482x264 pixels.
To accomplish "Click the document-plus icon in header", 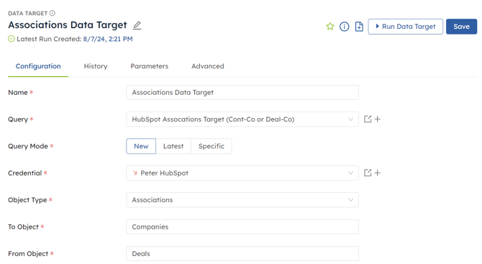I will click(x=359, y=27).
